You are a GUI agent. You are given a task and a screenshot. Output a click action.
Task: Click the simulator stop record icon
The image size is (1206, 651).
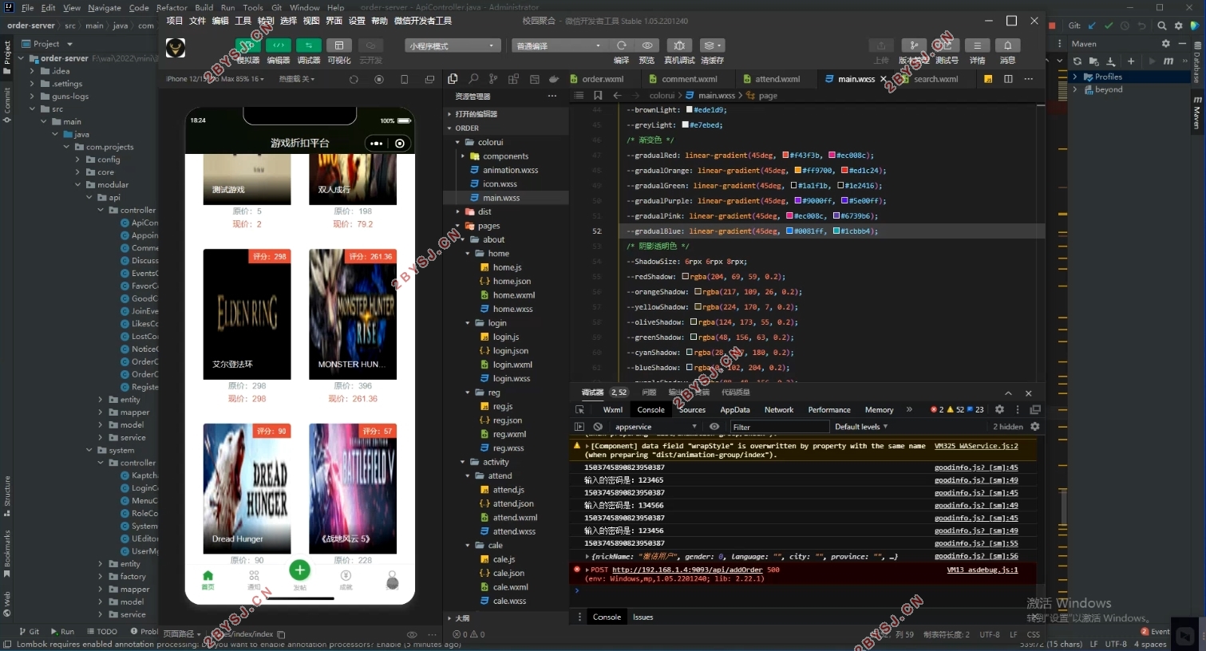[x=379, y=79]
